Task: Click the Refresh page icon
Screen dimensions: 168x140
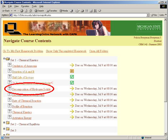Action: [26, 11]
